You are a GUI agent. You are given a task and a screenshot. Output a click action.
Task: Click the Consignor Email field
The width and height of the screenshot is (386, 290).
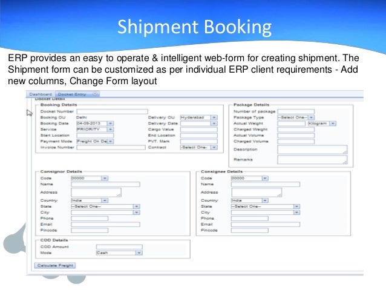click(x=106, y=225)
